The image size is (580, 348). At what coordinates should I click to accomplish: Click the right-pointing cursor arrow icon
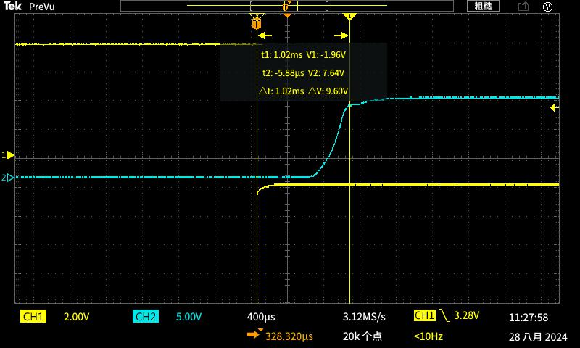coord(340,35)
